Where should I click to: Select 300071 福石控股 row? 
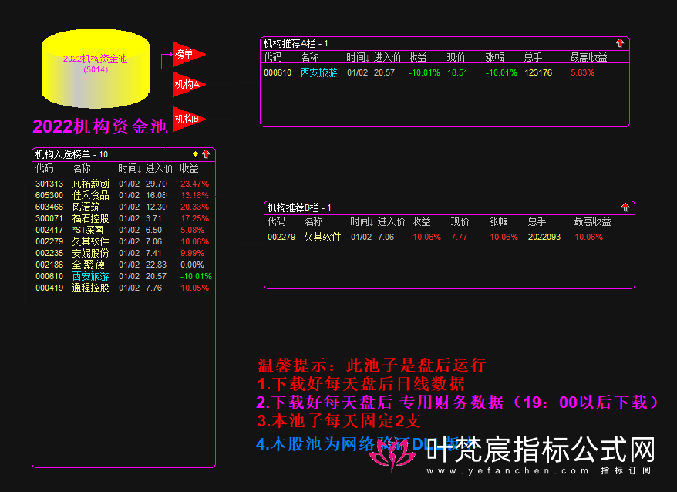pyautogui.click(x=123, y=218)
